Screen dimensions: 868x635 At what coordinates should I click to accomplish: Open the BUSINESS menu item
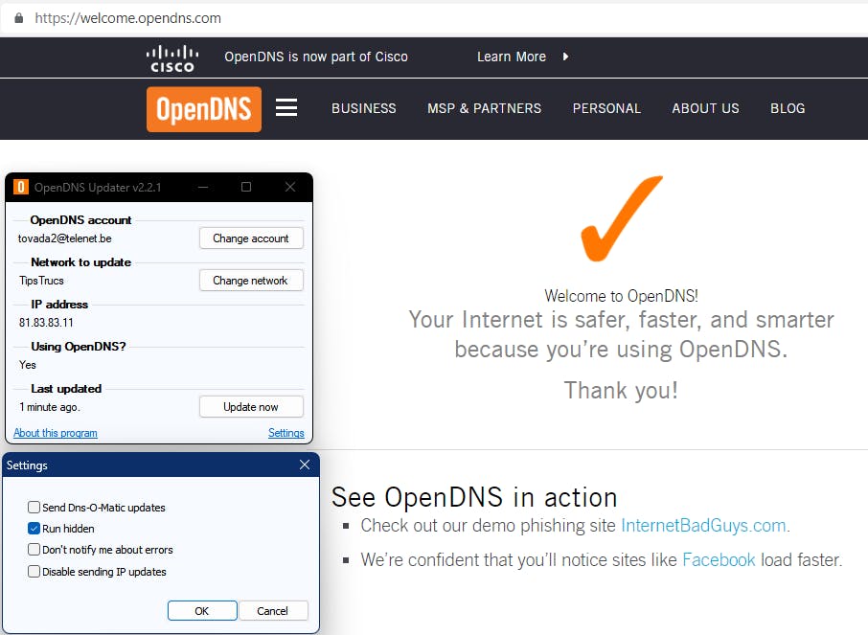364,108
